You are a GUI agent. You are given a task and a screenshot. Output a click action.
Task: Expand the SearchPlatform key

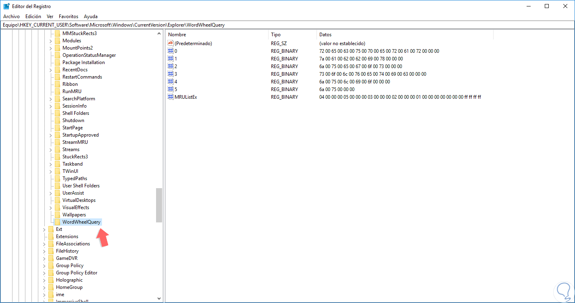tap(51, 99)
